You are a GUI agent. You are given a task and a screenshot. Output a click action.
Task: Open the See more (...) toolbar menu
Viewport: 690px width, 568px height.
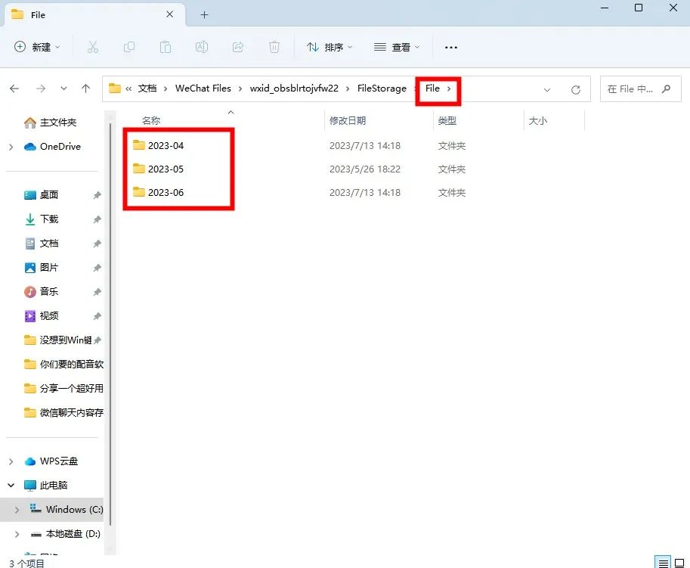click(451, 47)
